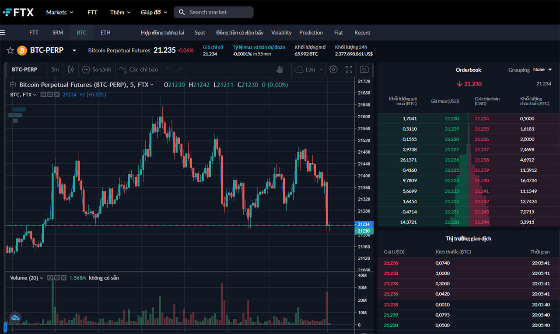Open chart settings gear

tap(333, 69)
